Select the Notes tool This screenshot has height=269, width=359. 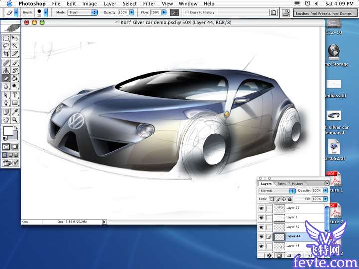click(6, 112)
